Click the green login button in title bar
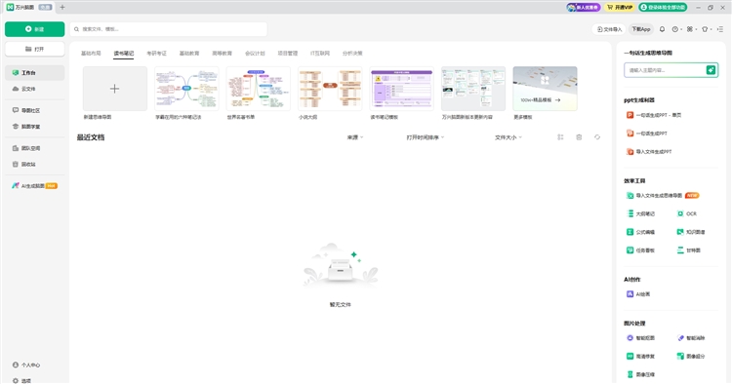The height and width of the screenshot is (384, 732). (663, 8)
